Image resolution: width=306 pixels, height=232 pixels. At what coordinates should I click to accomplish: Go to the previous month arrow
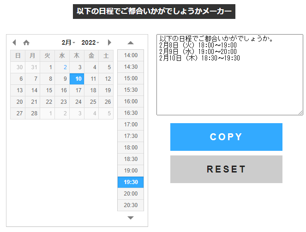click(14, 42)
